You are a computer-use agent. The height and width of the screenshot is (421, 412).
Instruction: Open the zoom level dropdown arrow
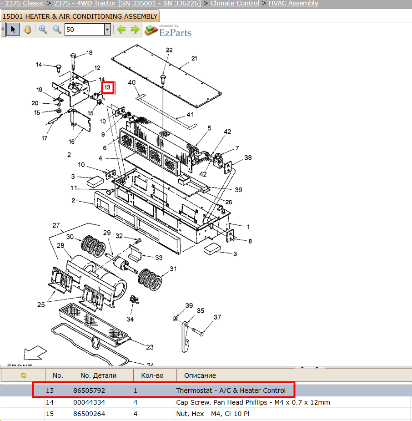[107, 29]
